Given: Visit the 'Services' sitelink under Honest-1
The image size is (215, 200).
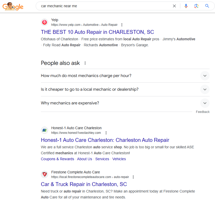Looking at the screenshot, I should point(102,159).
